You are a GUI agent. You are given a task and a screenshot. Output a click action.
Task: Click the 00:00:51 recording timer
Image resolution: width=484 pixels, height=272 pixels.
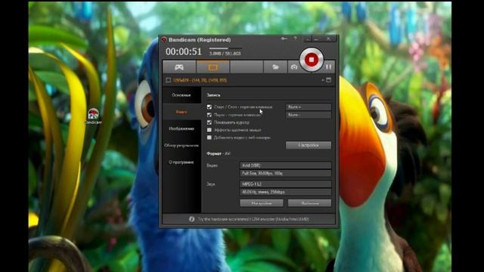click(183, 51)
